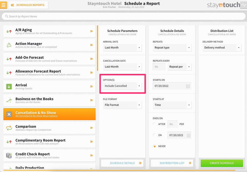
Task: Click the Action Manager double chevron
Action: [x=91, y=45]
